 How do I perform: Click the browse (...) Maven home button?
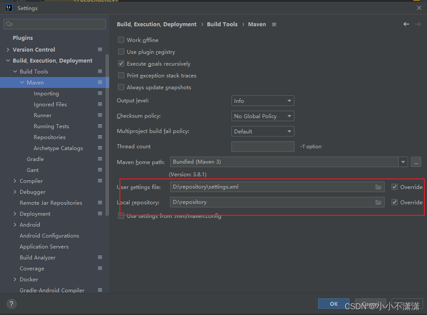(x=416, y=162)
